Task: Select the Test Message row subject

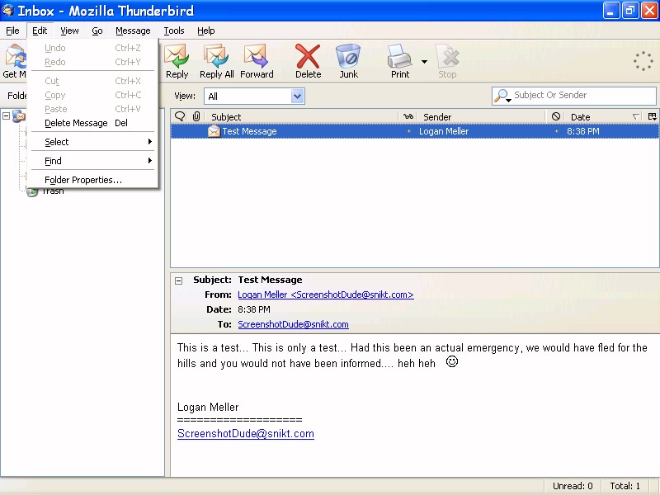Action: (249, 131)
